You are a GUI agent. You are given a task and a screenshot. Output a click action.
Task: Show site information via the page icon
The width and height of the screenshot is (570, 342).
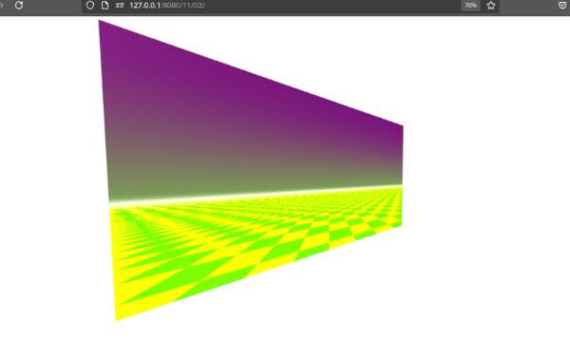(x=104, y=5)
